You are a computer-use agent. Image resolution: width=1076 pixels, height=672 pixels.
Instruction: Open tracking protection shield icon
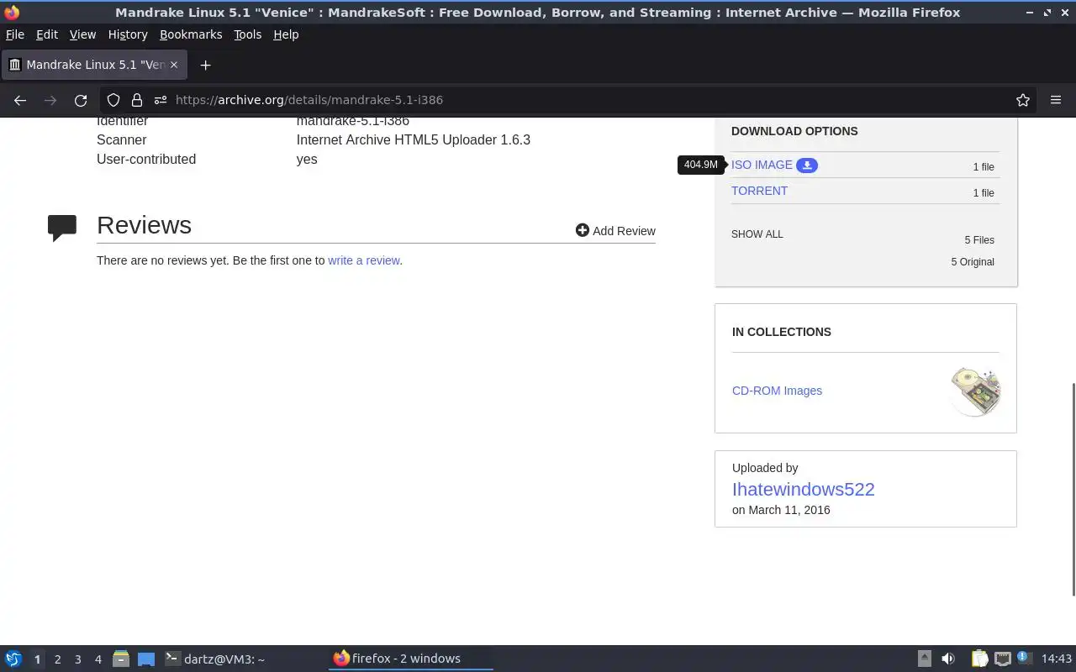[113, 100]
